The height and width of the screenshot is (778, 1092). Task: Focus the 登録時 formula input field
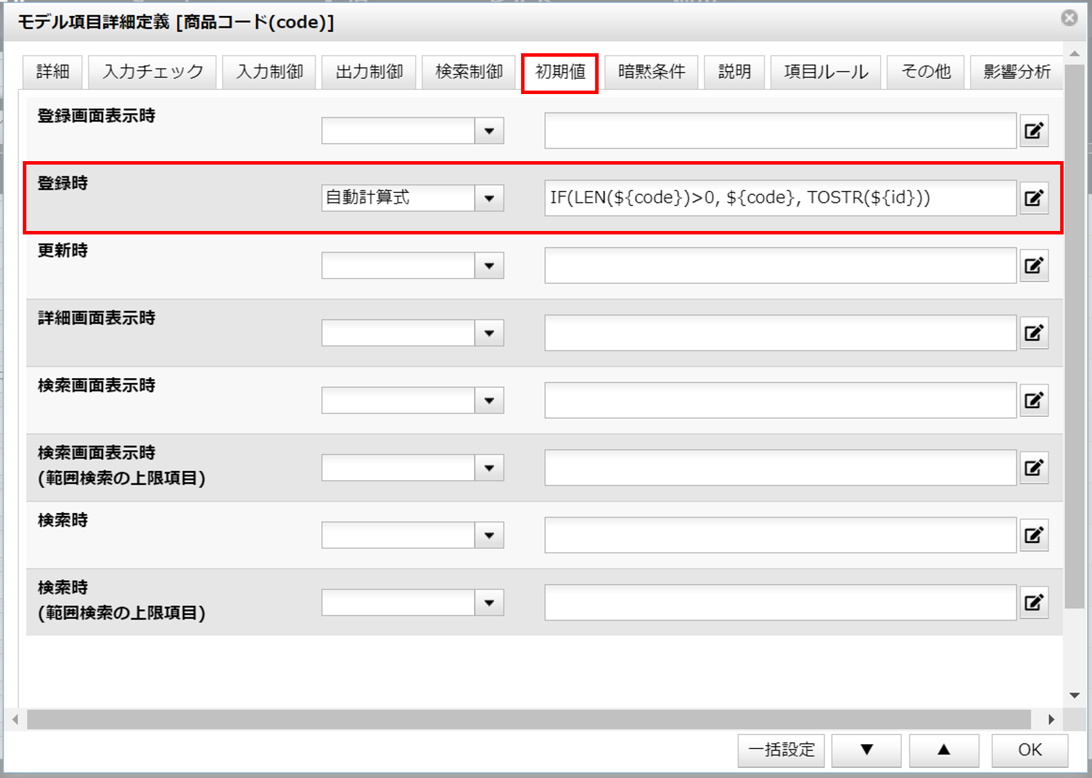780,198
